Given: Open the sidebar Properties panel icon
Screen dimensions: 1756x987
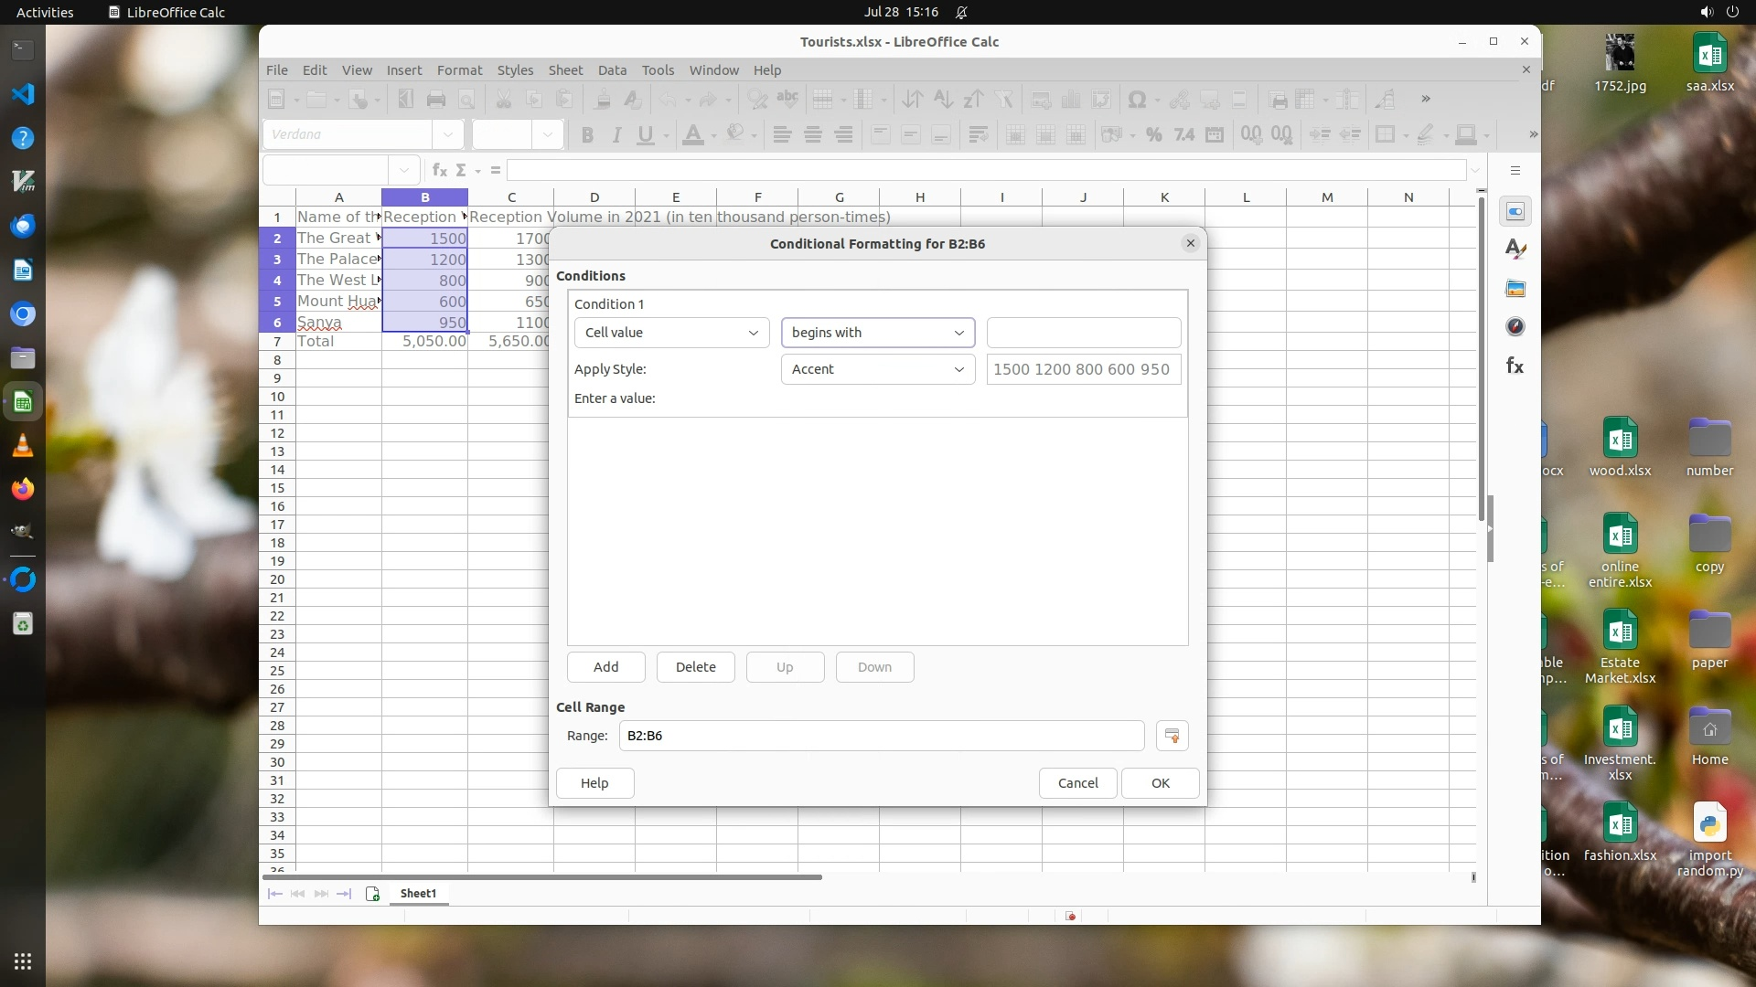Looking at the screenshot, I should 1515,212.
